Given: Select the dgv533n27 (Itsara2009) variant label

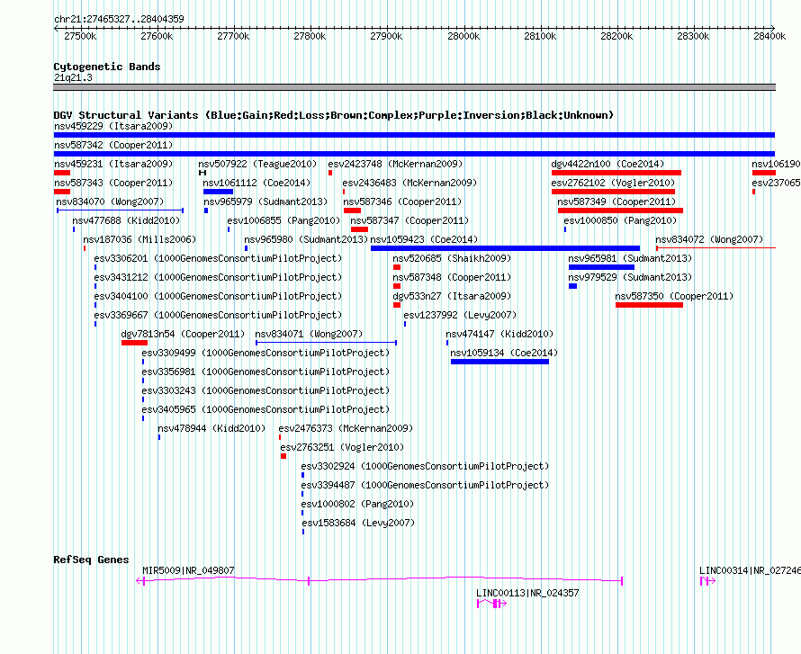Looking at the screenshot, I should tap(452, 296).
